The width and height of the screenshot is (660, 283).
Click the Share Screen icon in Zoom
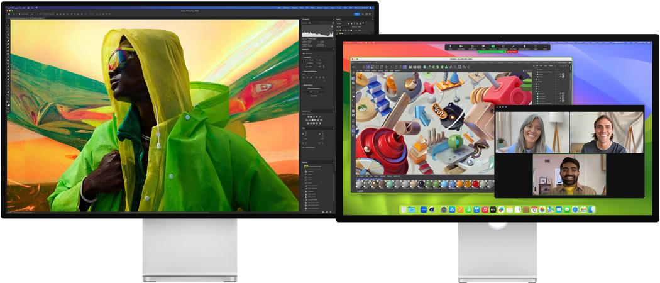493,47
